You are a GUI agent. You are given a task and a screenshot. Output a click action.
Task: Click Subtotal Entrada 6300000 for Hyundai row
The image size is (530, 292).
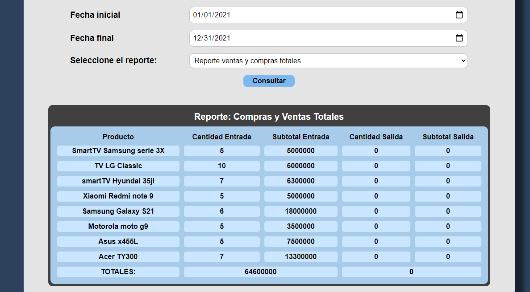click(301, 181)
